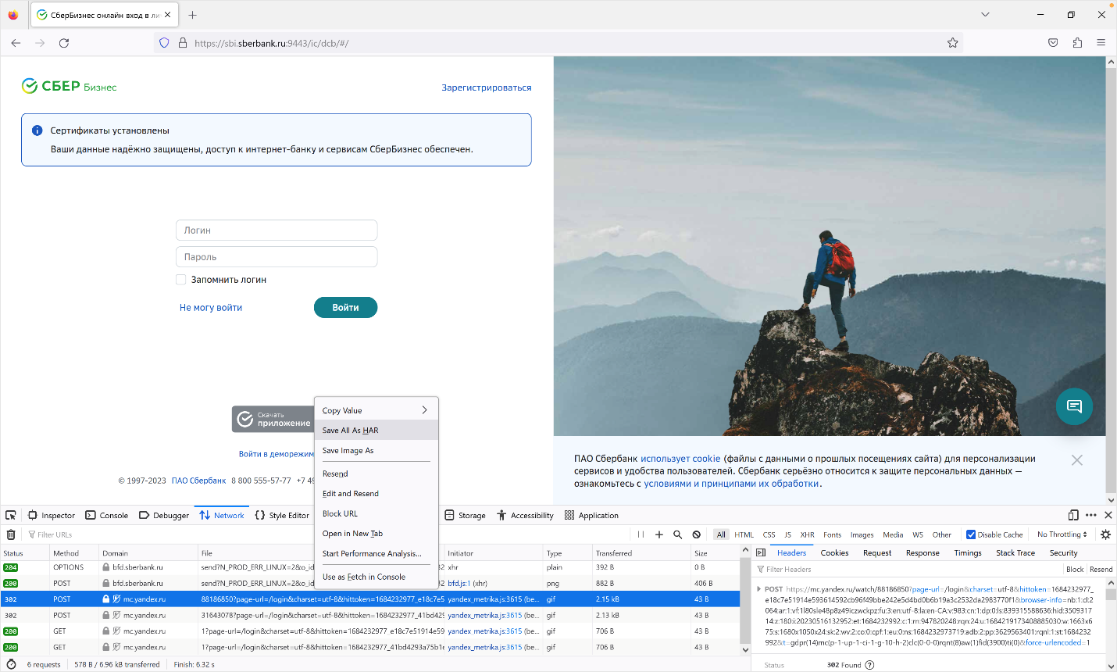Open the No Throttling dropdown
This screenshot has height=672, width=1117.
click(x=1062, y=534)
